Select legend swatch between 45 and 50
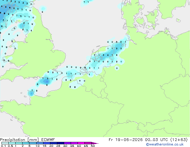The height and width of the screenshot is (147, 190). point(88,143)
